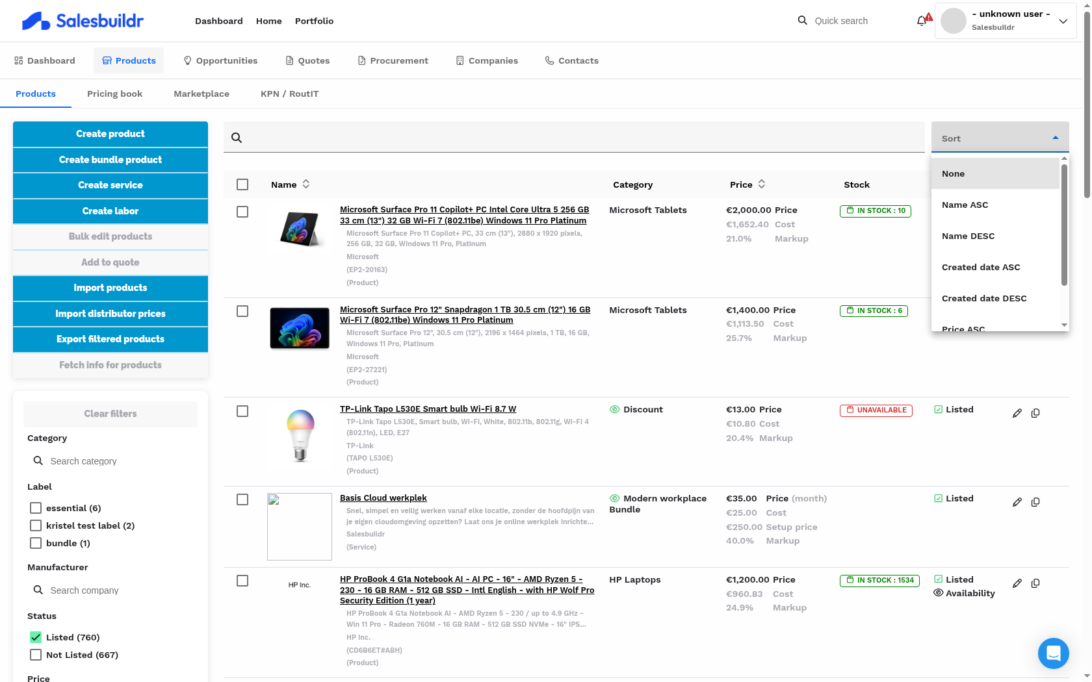
Task: Open the Opportunities section
Action: pos(220,60)
